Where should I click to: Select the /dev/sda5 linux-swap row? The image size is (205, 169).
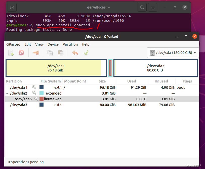click(102, 99)
